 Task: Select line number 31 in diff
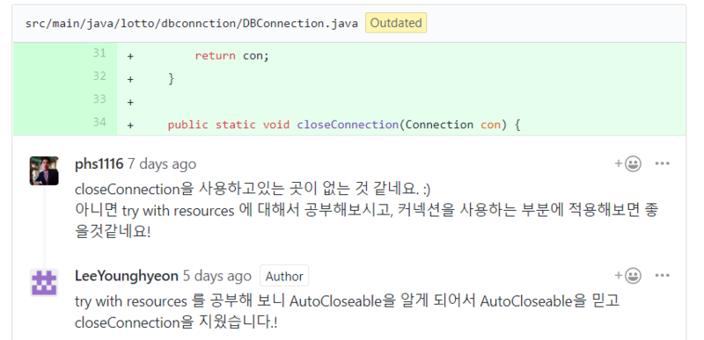(x=99, y=54)
